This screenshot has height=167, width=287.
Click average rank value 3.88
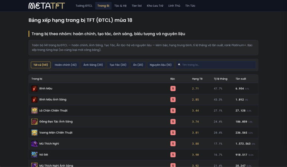pos(195,144)
